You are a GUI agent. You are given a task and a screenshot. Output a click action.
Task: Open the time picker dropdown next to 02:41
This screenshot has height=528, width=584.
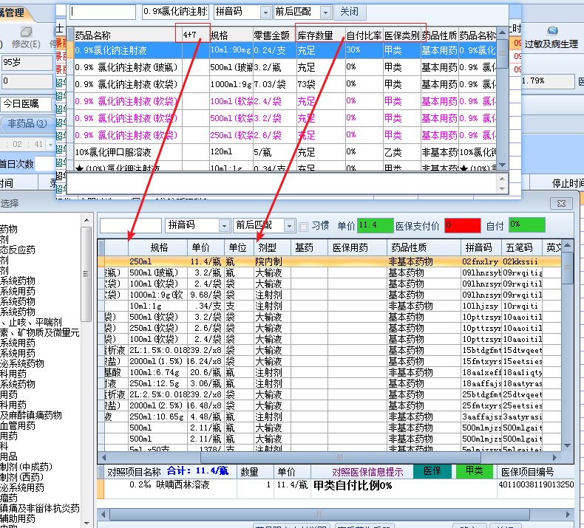pyautogui.click(x=50, y=145)
